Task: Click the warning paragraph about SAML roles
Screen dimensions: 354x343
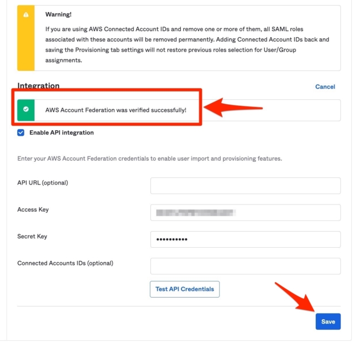Action: 187,45
